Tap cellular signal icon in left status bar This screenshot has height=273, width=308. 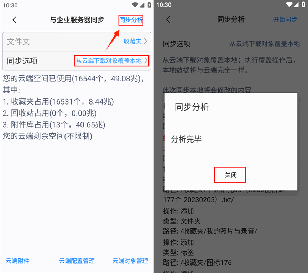pyautogui.click(x=142, y=5)
